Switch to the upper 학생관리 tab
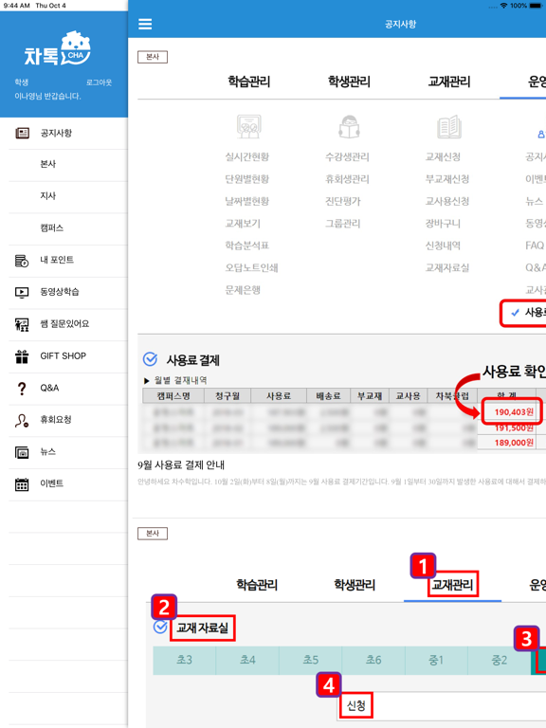Screen dimensions: 546x728 coord(349,82)
